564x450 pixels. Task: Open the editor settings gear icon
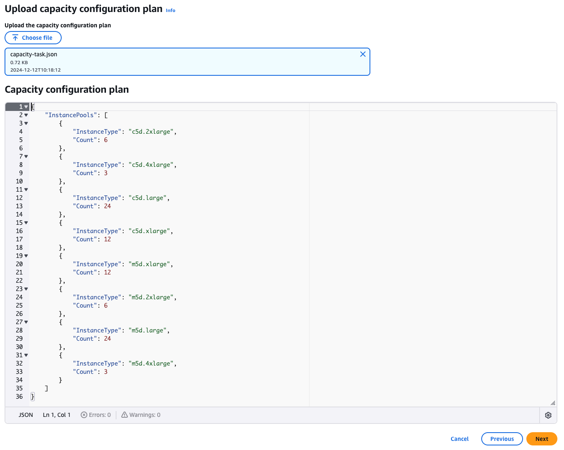(x=548, y=415)
